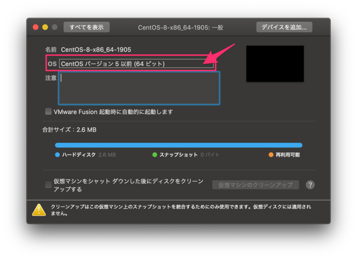Click the orange 再利用可能 legend dot

(x=271, y=155)
